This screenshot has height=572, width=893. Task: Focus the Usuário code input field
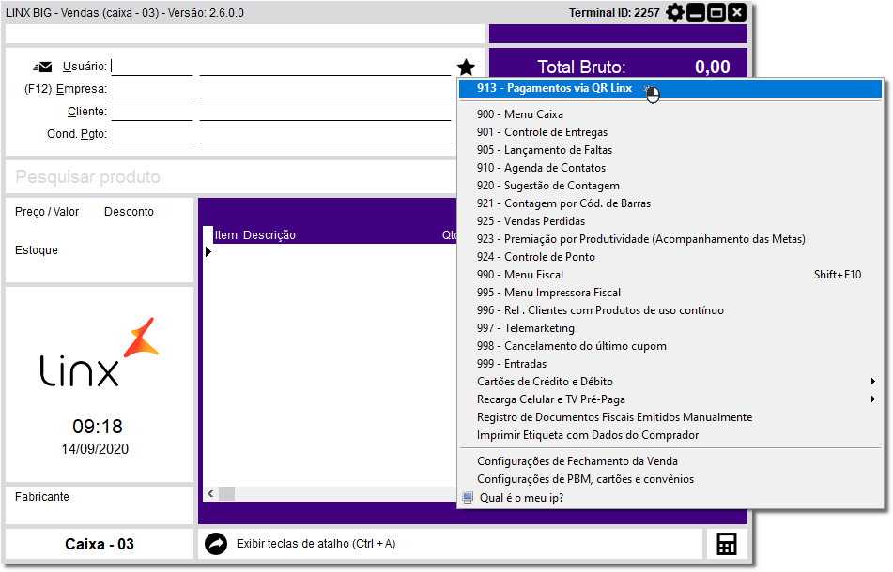[152, 67]
